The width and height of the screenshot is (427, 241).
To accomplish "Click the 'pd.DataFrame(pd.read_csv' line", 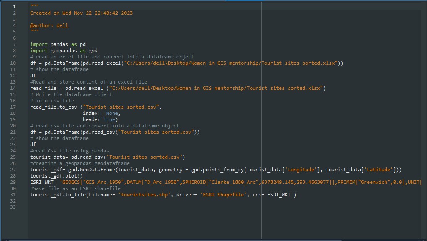I will pos(115,132).
